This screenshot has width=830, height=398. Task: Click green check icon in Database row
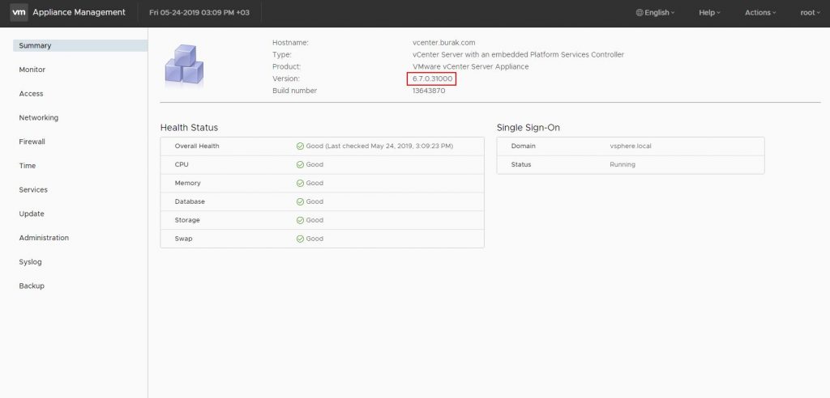tap(300, 201)
